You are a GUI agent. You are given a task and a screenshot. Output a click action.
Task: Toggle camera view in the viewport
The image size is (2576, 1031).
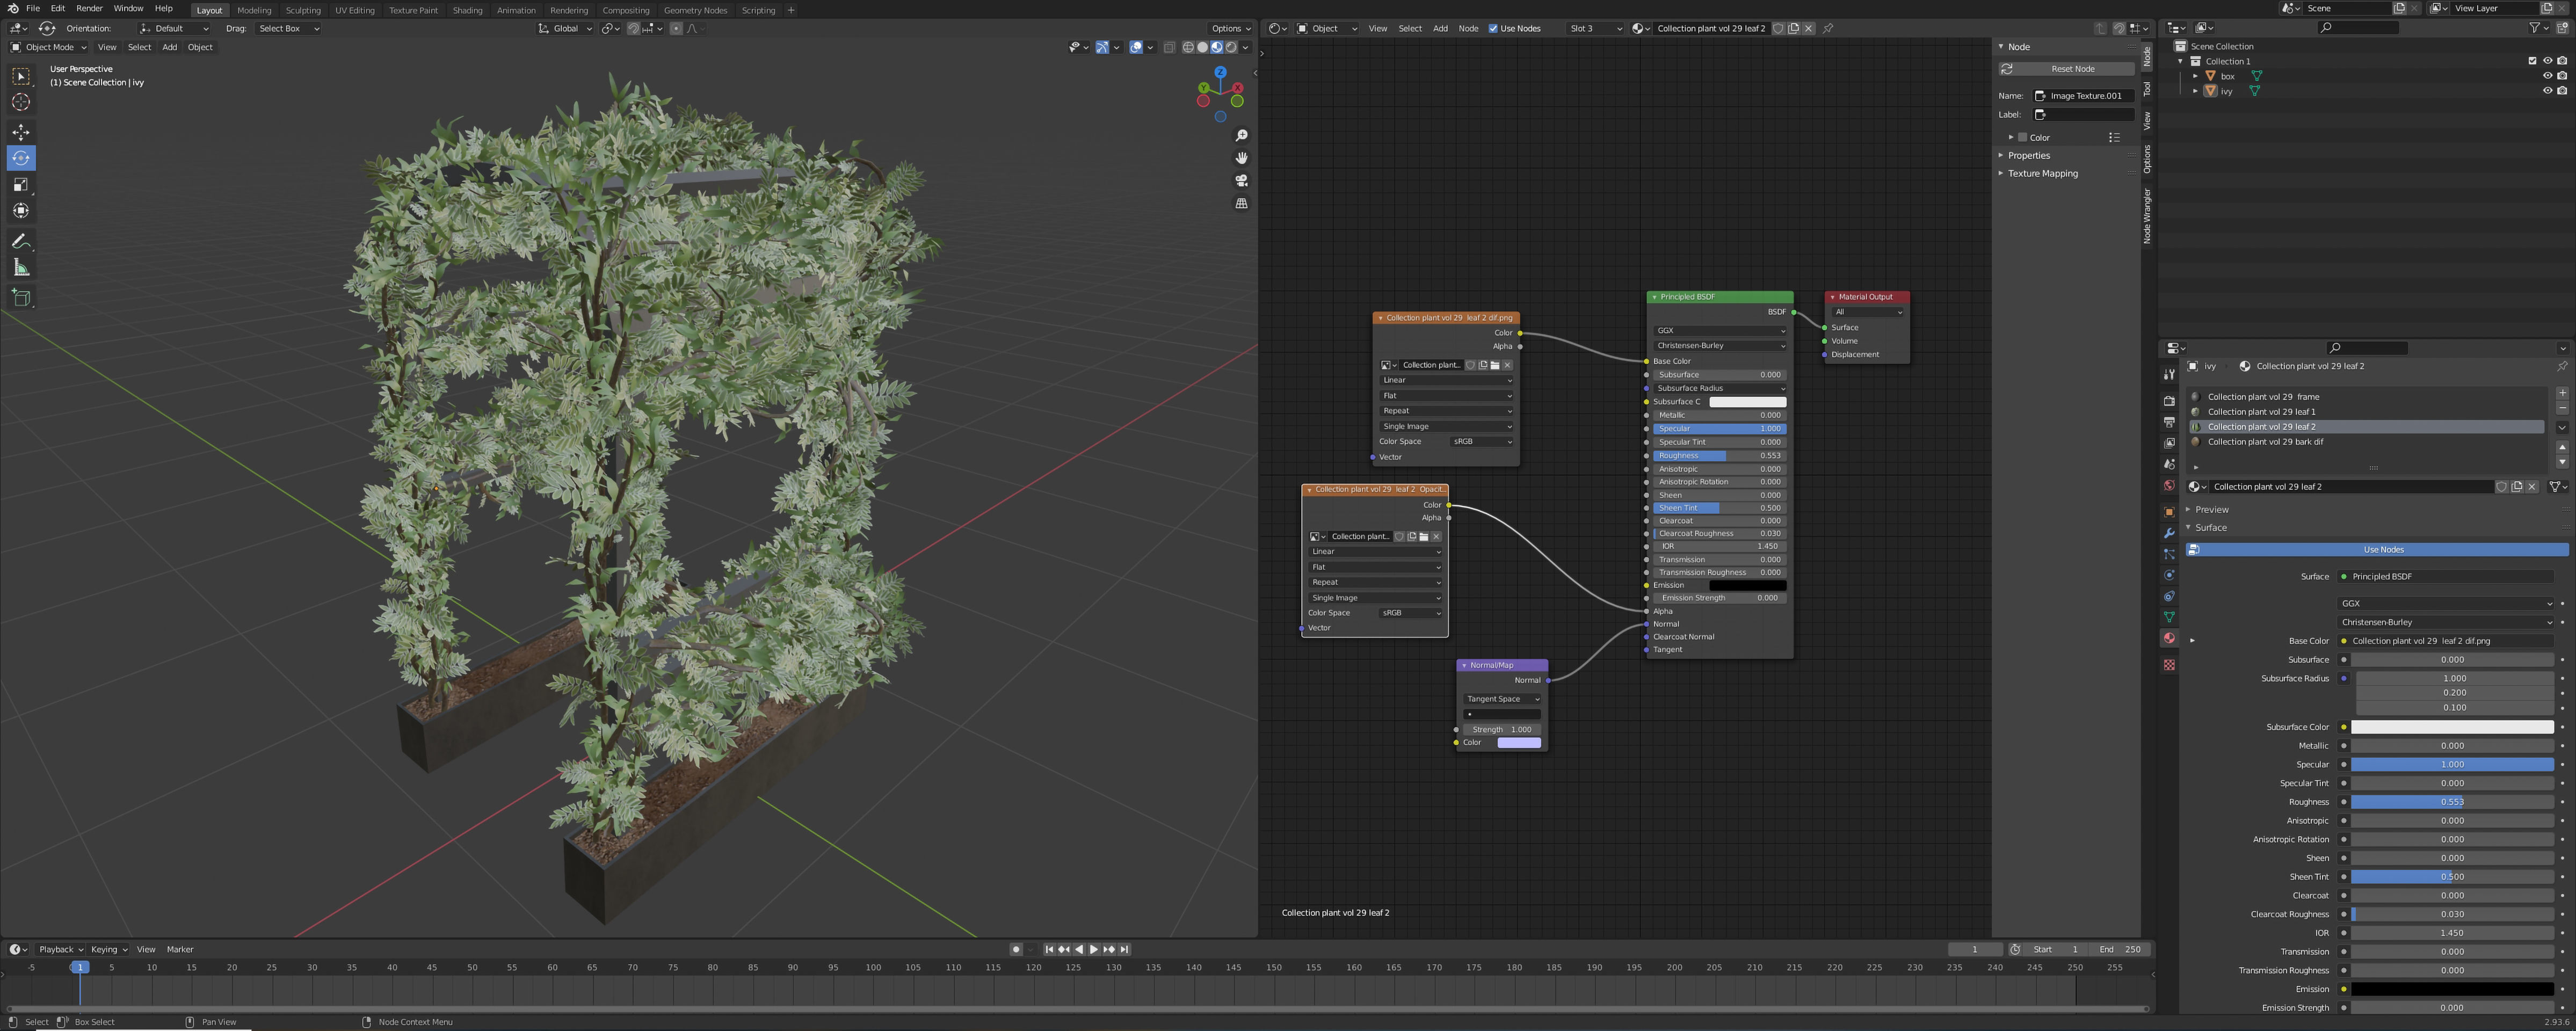tap(1241, 181)
